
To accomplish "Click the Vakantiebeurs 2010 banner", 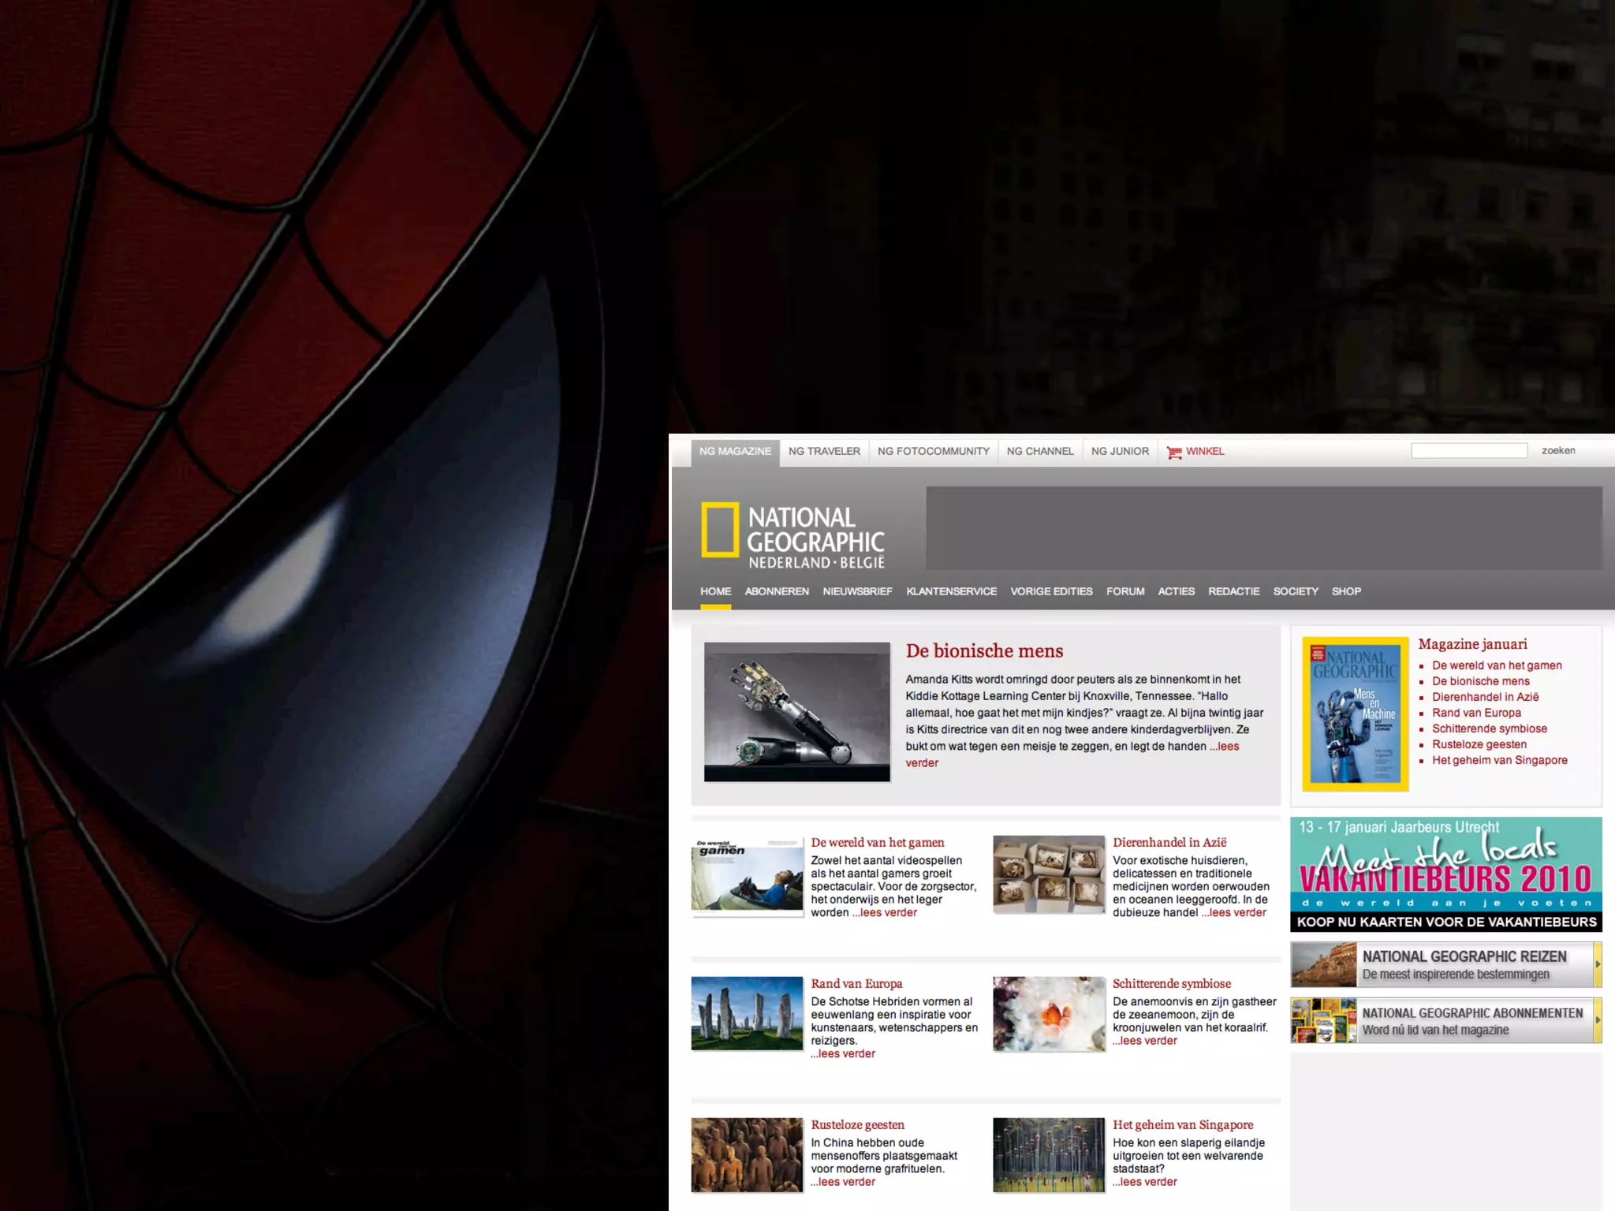I will 1445,874.
